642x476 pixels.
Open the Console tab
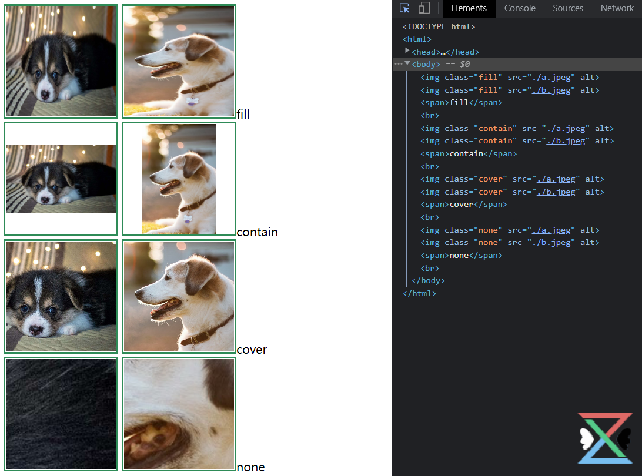[x=520, y=8]
